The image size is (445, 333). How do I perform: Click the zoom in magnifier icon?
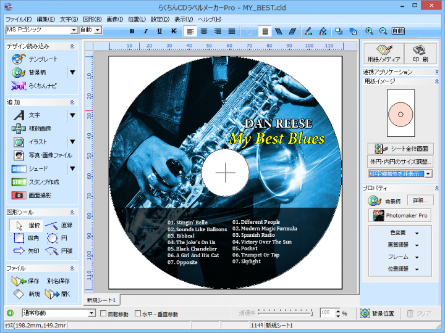[370, 31]
